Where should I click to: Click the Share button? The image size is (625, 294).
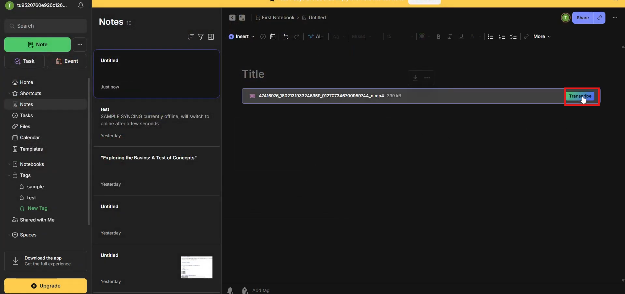pos(583,18)
